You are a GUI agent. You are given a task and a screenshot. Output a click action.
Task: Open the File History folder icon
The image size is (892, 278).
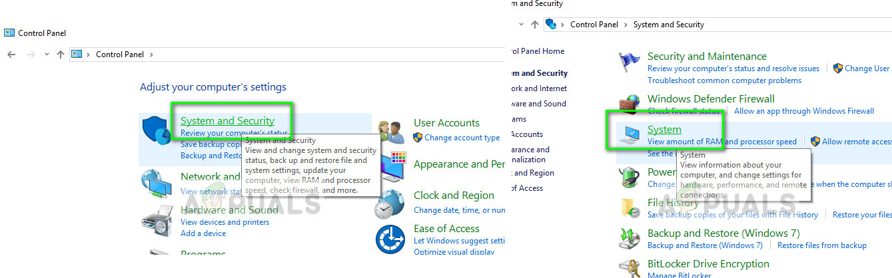point(629,208)
